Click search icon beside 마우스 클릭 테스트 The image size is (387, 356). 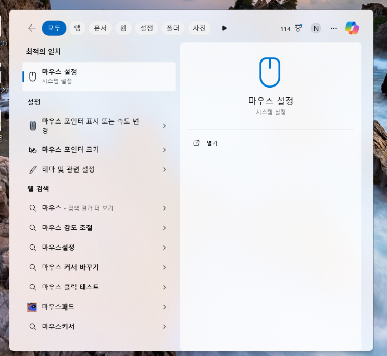point(33,287)
